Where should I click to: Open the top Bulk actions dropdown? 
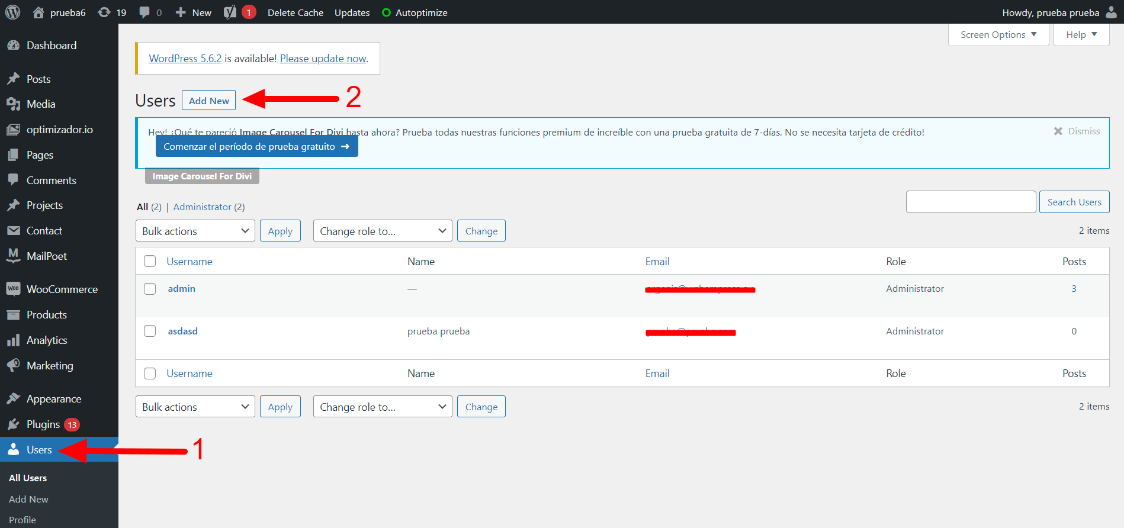pyautogui.click(x=195, y=231)
